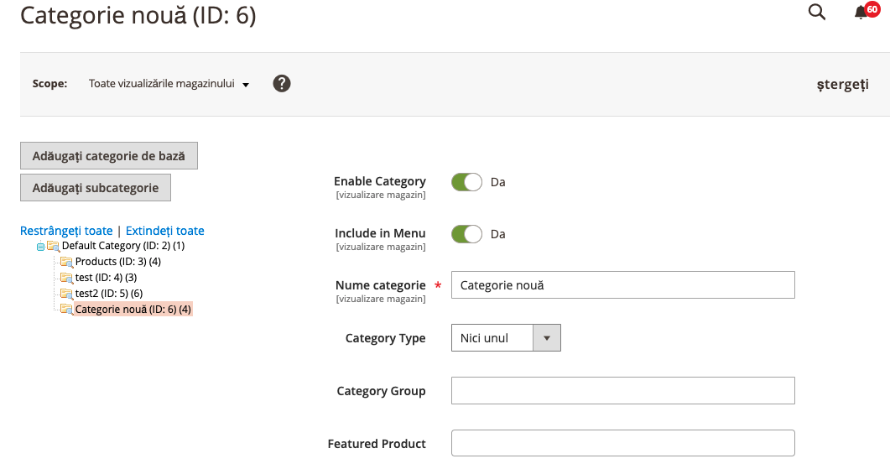Select Categorie nouă (ID: 6) tree row
Image resolution: width=890 pixels, height=469 pixels.
click(133, 310)
